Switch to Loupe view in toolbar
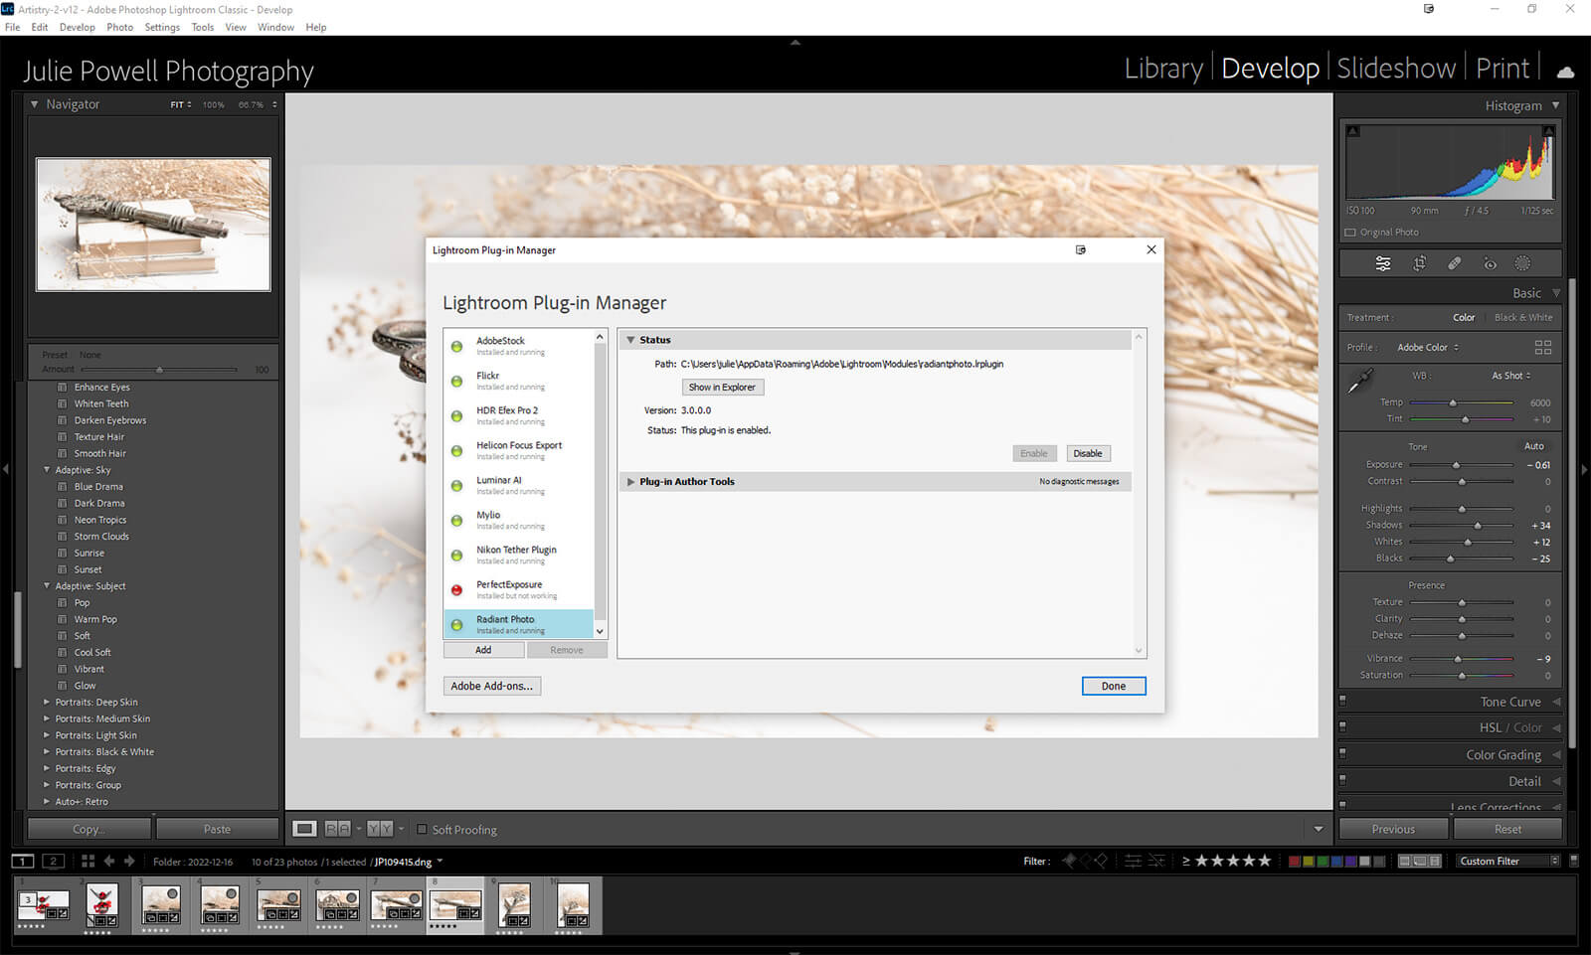 point(305,828)
